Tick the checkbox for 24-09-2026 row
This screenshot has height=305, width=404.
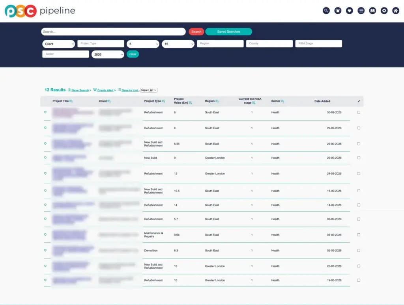coord(359,173)
